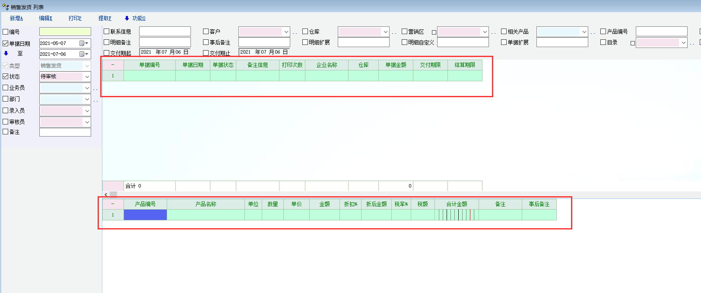Click the blue highlighted 产品编号 cell
701x293 pixels.
coord(145,215)
